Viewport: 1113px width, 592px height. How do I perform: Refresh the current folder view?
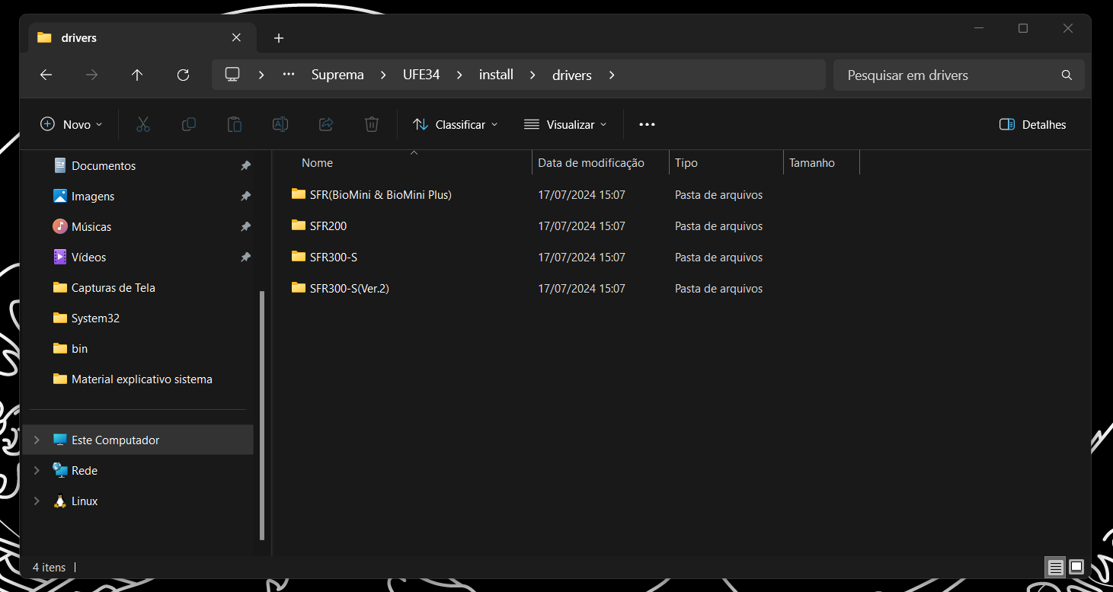[183, 75]
